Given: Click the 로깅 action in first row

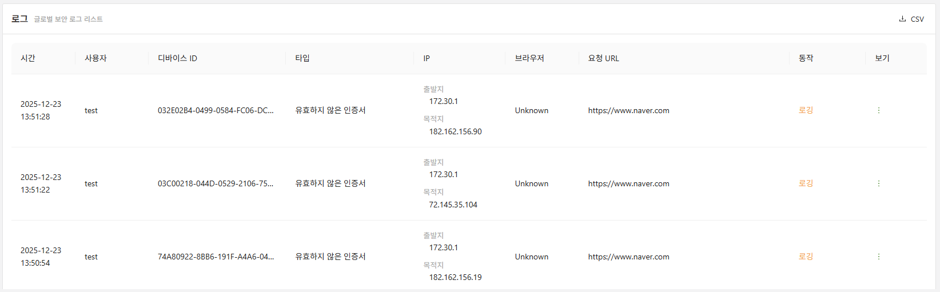Looking at the screenshot, I should (x=806, y=110).
